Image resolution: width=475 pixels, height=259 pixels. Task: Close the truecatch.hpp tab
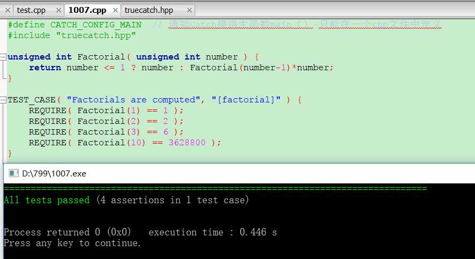tap(189, 10)
